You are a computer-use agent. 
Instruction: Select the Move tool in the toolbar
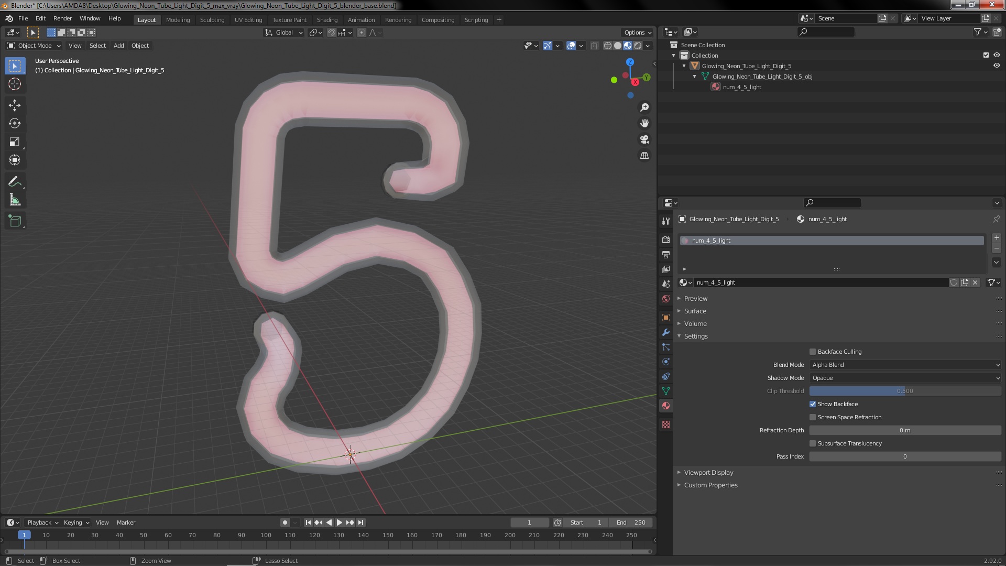(15, 105)
